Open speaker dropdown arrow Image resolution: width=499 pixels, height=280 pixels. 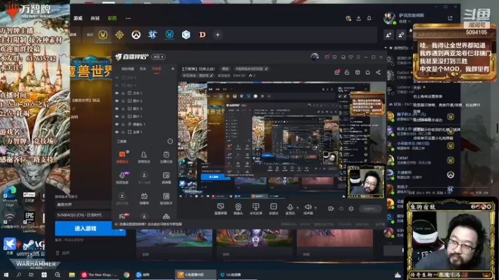pos(316,208)
